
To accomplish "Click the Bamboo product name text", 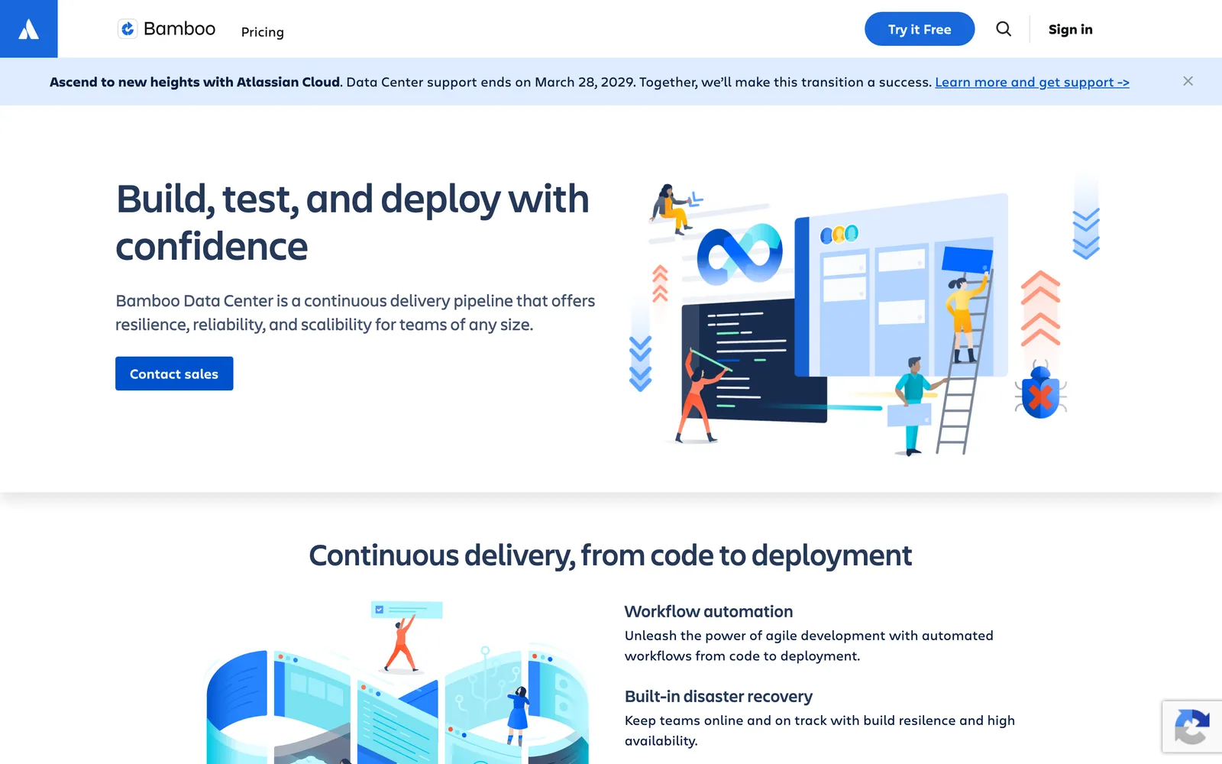I will (179, 29).
